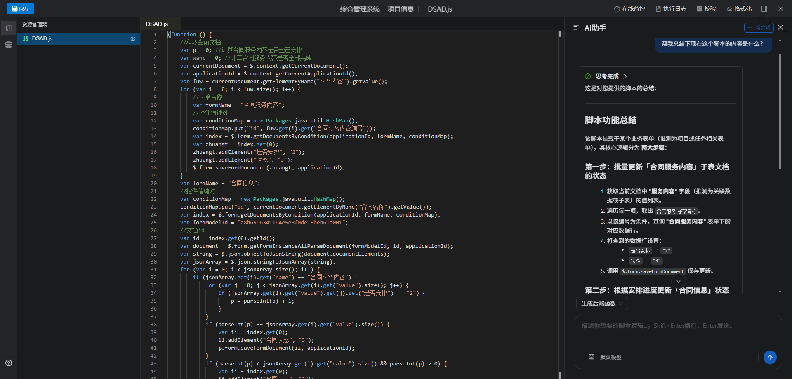The width and height of the screenshot is (792, 379).
Task: Click the AI chat scroll-down arrow
Action: tap(780, 291)
